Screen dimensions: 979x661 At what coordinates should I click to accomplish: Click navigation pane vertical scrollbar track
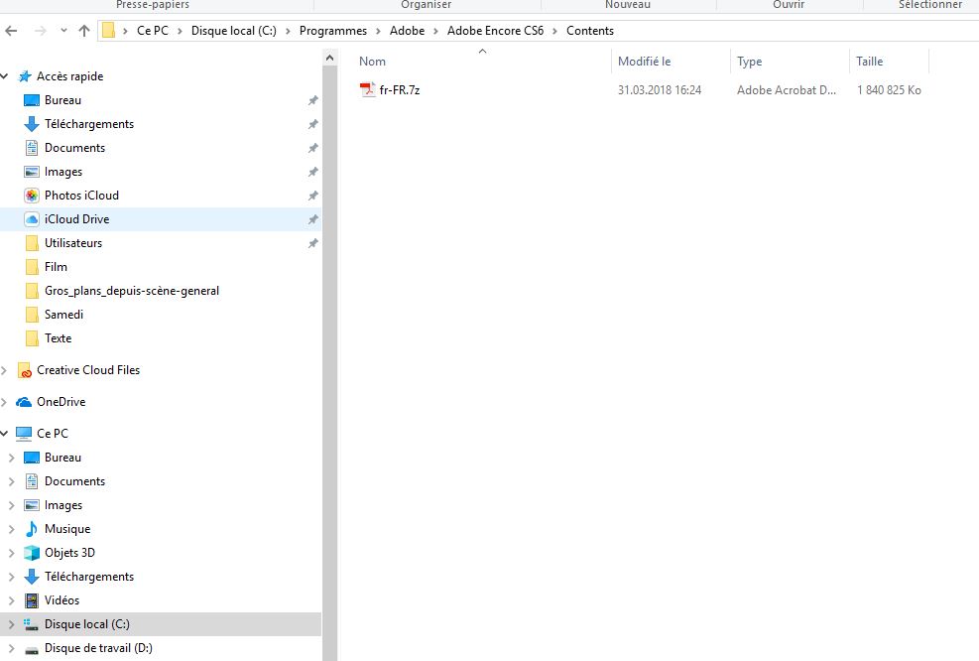(x=329, y=363)
